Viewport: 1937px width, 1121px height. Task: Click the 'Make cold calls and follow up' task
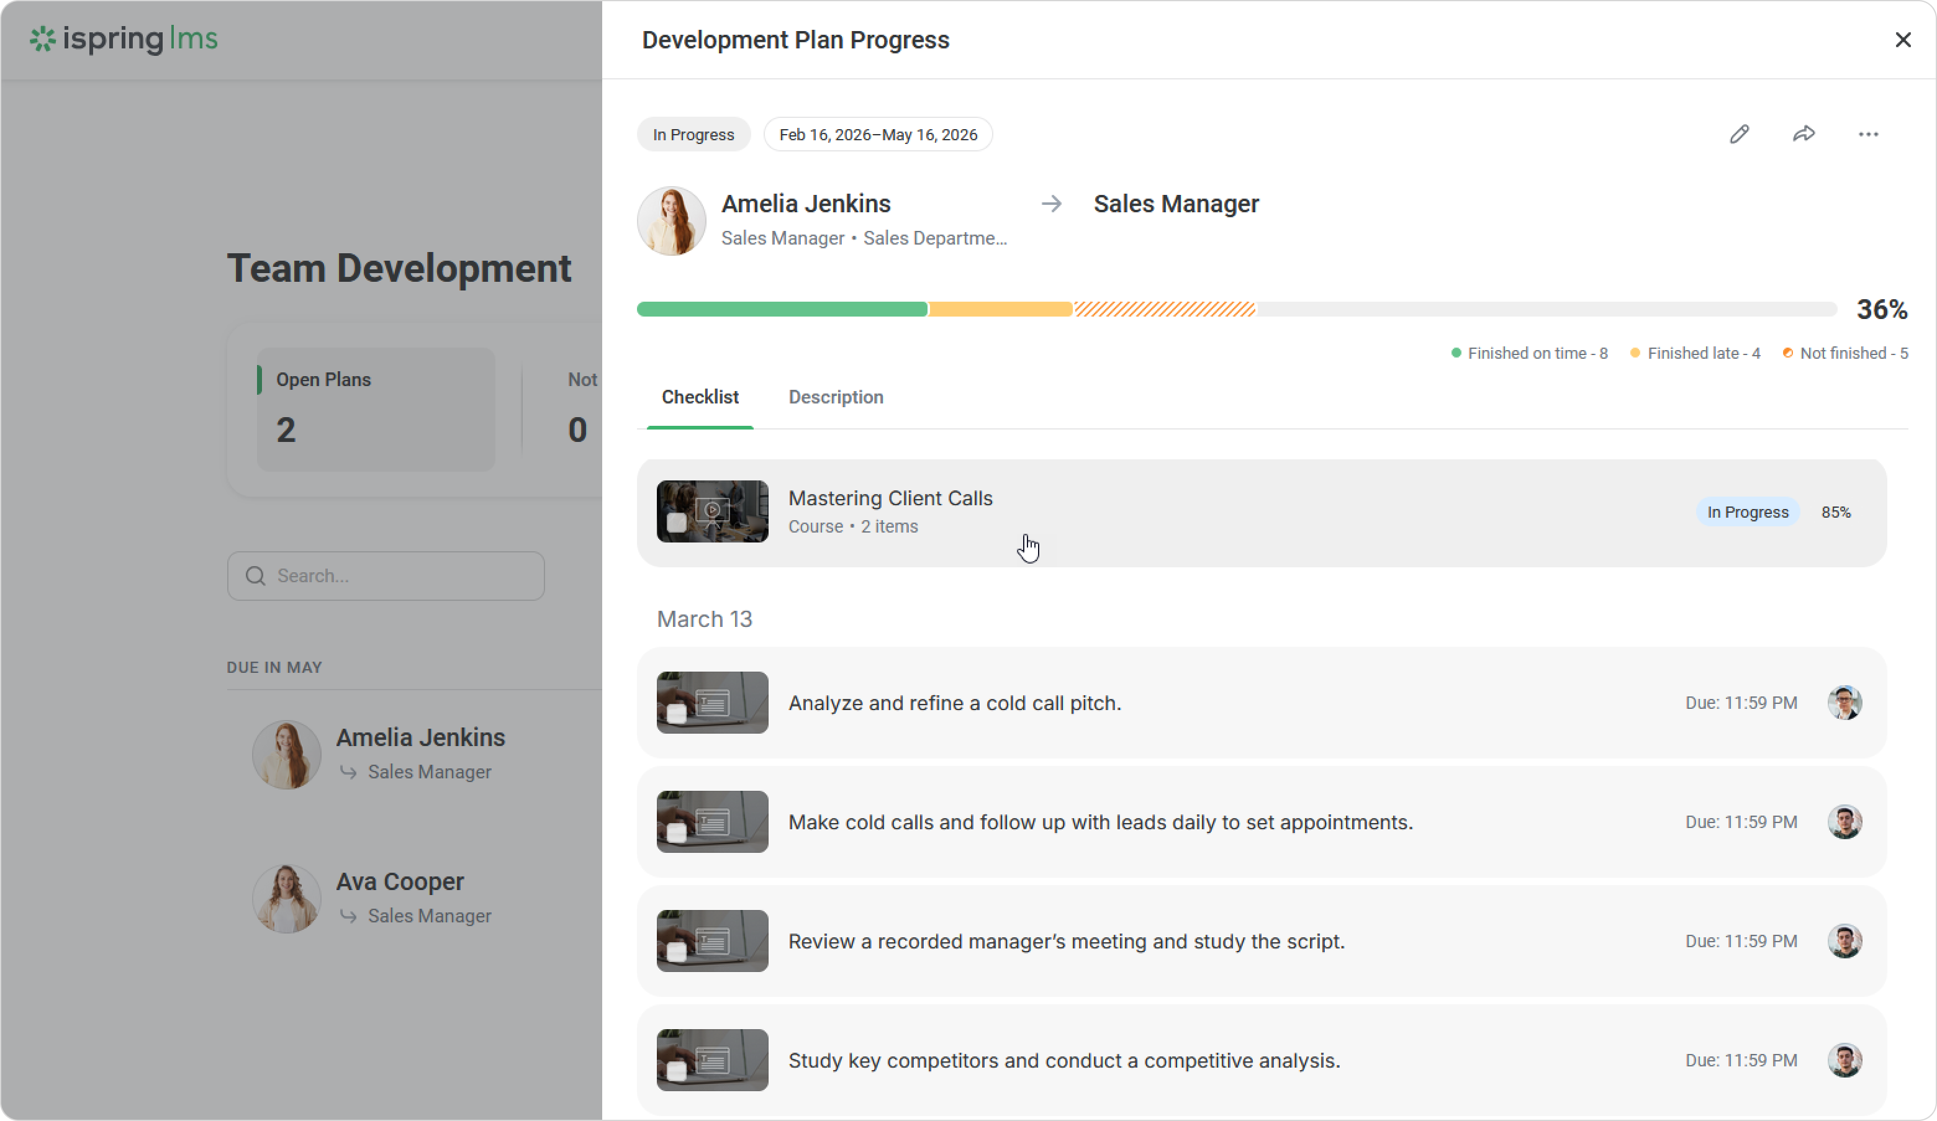tap(1100, 822)
